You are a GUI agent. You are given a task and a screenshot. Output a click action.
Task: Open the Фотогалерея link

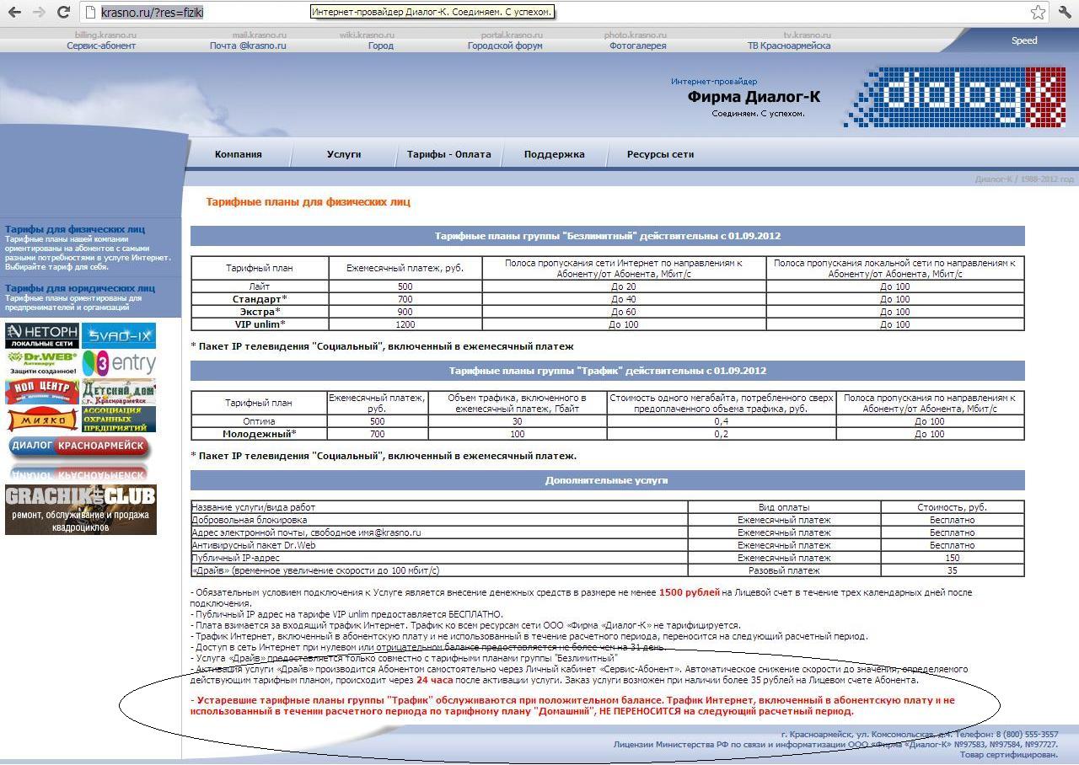coord(637,45)
